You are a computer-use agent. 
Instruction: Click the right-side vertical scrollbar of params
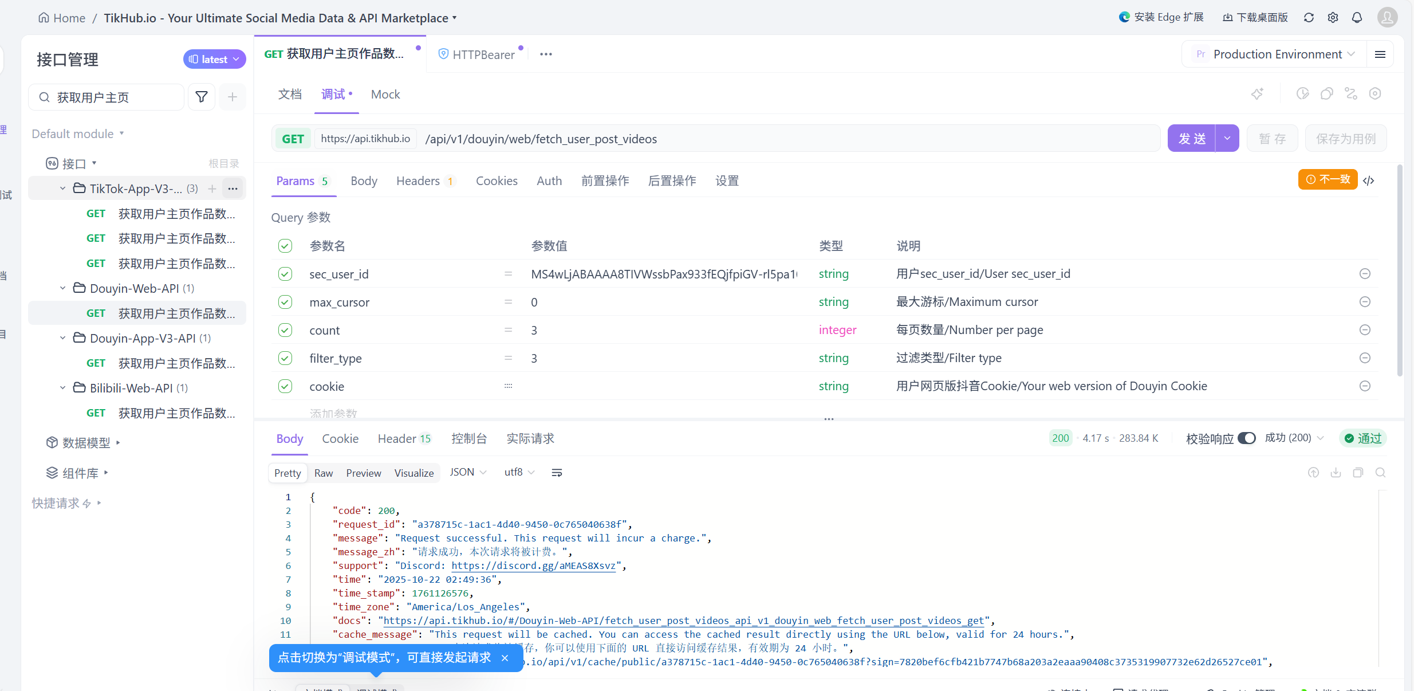click(1399, 269)
